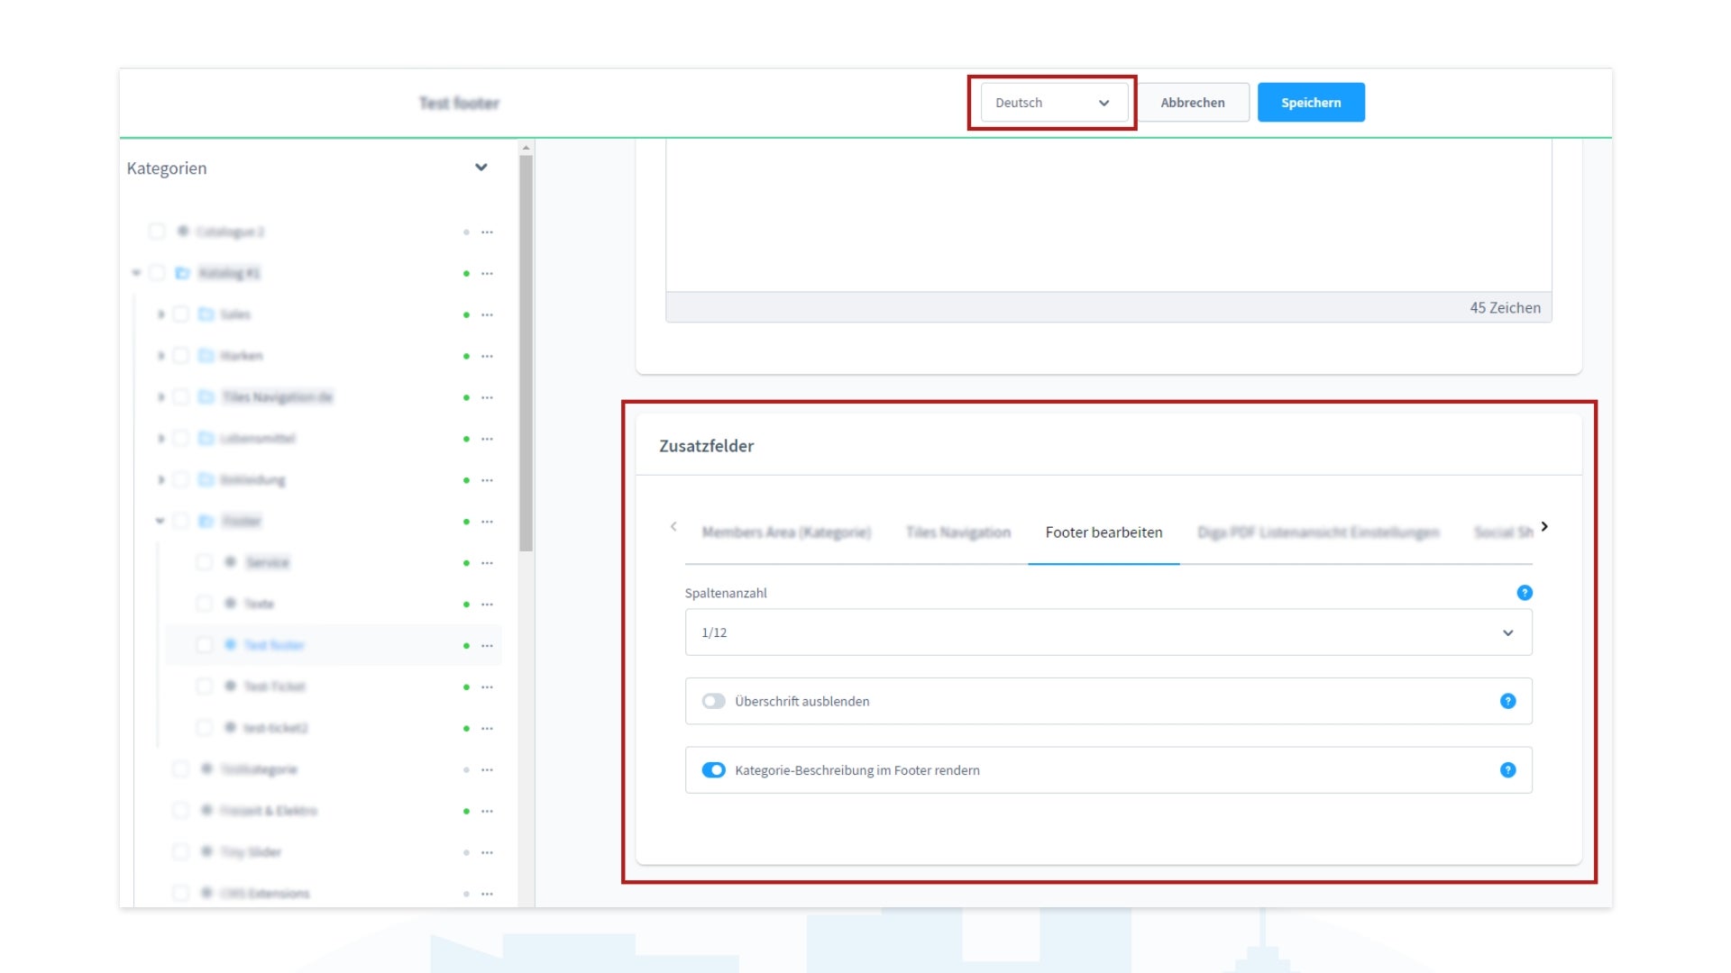Click folder icon of Sales category
The width and height of the screenshot is (1731, 973).
(x=206, y=314)
